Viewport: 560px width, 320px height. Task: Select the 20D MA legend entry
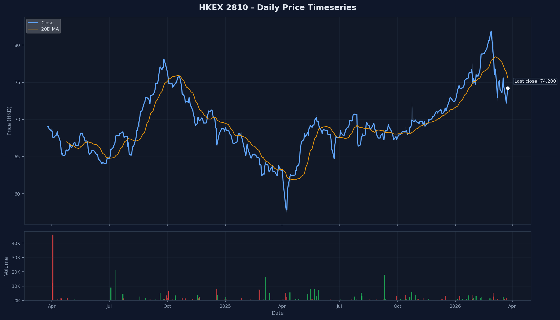[x=43, y=29]
